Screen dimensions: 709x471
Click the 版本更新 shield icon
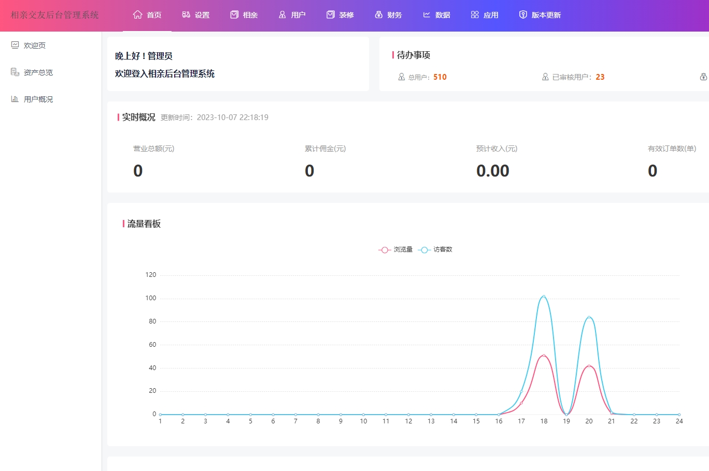point(523,15)
